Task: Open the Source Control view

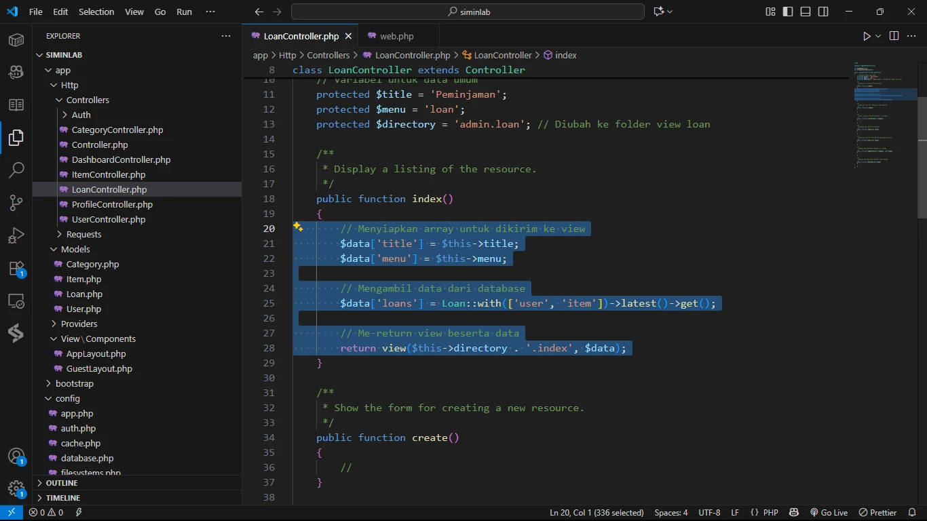Action: click(16, 202)
